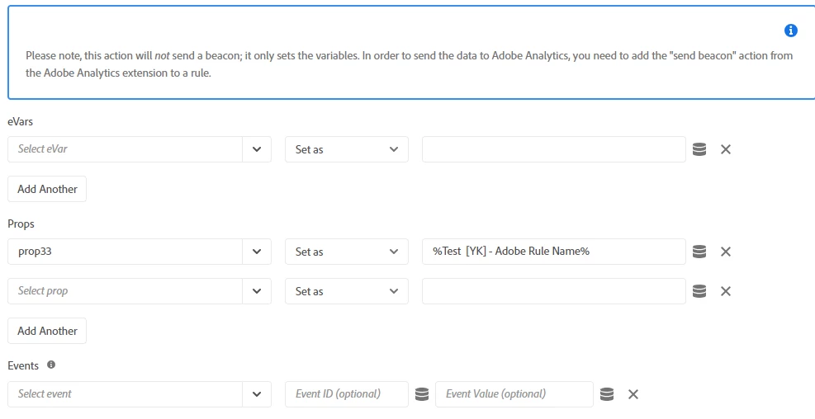Open data element picker for Event ID
This screenshot has height=419, width=815.
pyautogui.click(x=422, y=394)
